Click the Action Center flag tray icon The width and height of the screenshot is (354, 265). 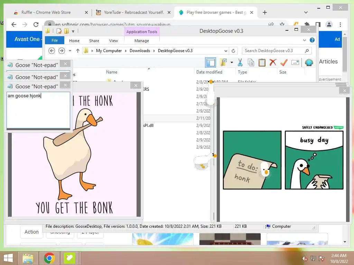coord(321,258)
